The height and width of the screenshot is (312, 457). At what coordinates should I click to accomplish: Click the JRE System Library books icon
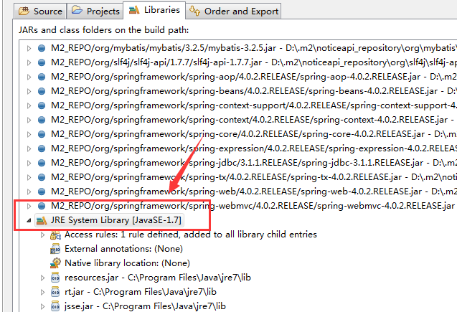tap(42, 220)
